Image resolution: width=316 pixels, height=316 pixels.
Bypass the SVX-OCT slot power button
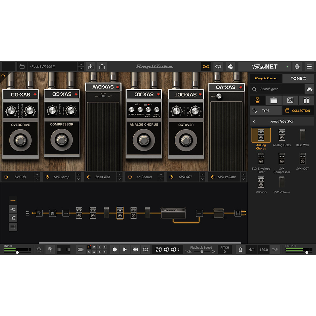tap(171, 177)
